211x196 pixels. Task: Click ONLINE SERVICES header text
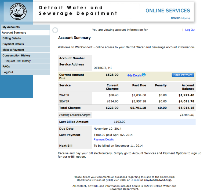[168, 11]
